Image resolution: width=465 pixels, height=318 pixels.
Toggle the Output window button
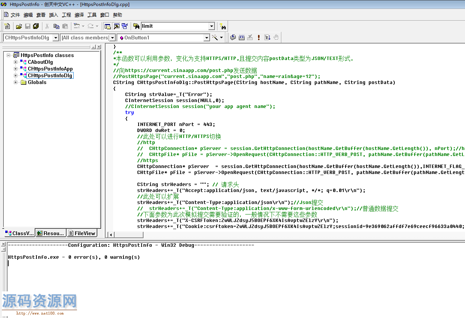(116, 26)
